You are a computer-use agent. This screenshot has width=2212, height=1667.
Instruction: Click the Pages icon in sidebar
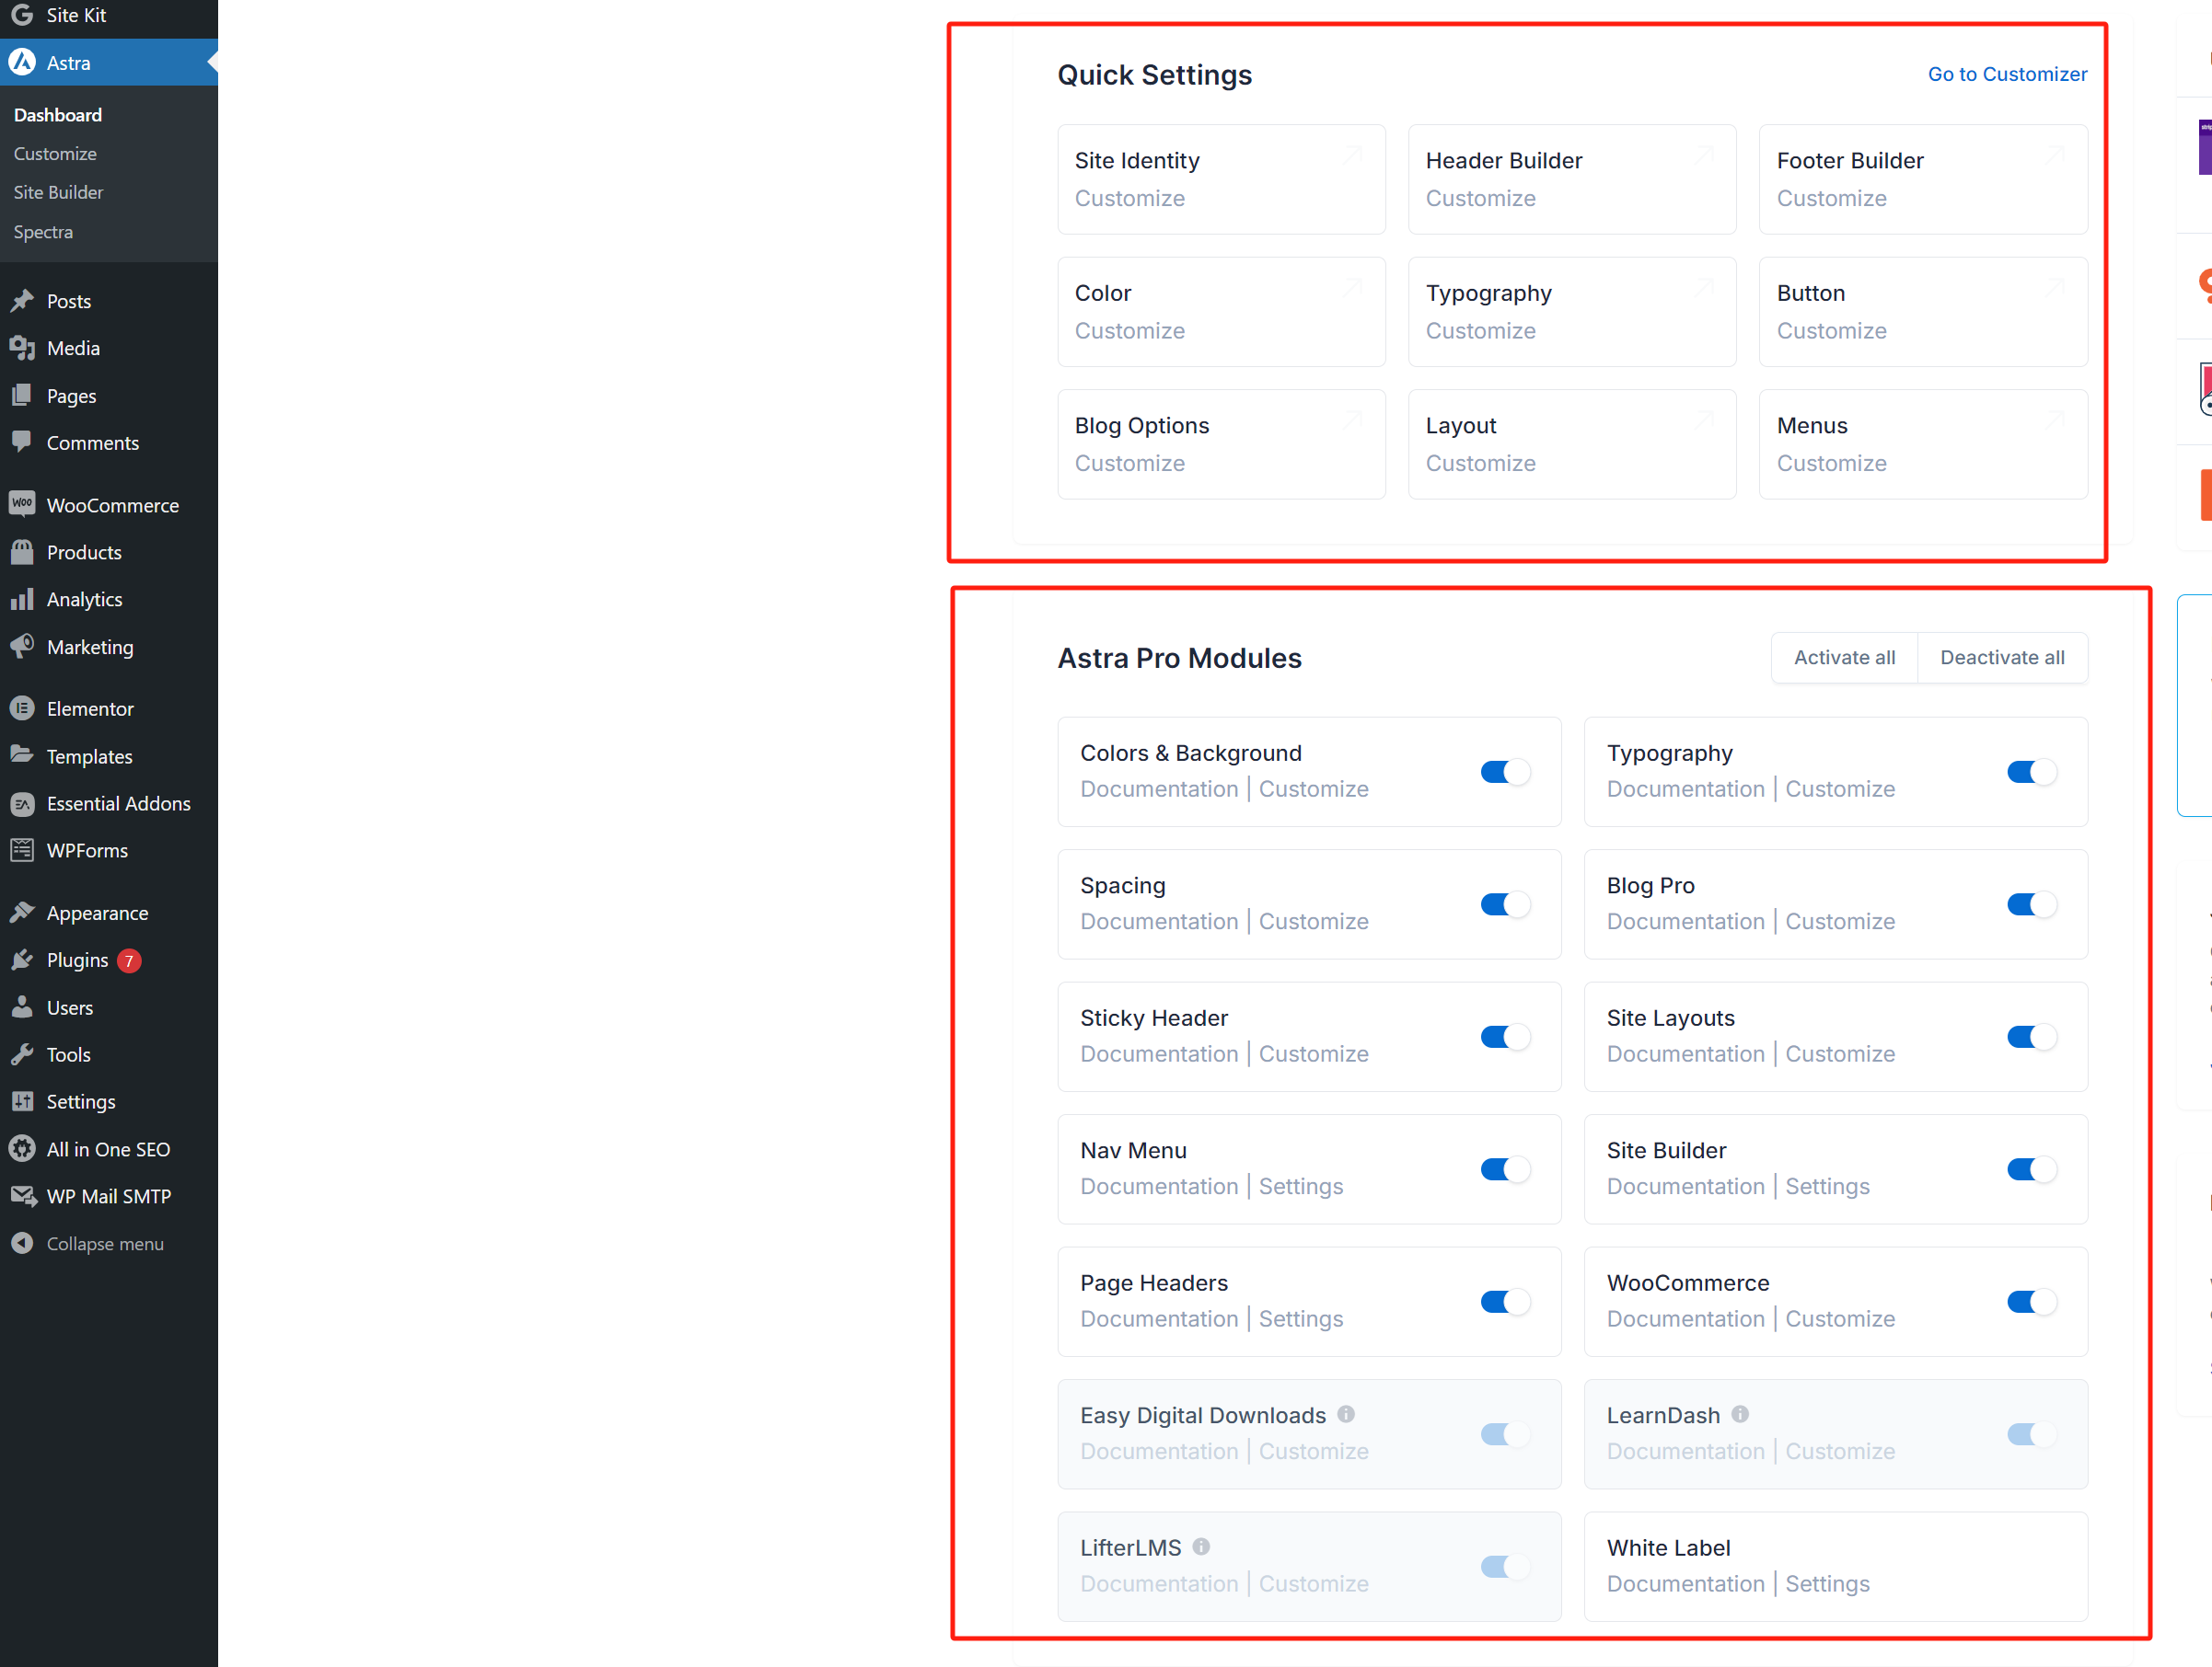click(22, 396)
